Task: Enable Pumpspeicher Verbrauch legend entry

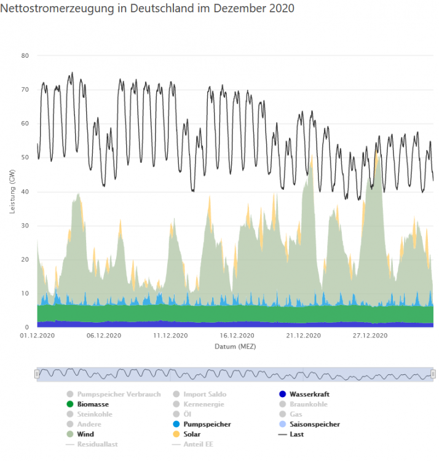Action: pyautogui.click(x=119, y=394)
